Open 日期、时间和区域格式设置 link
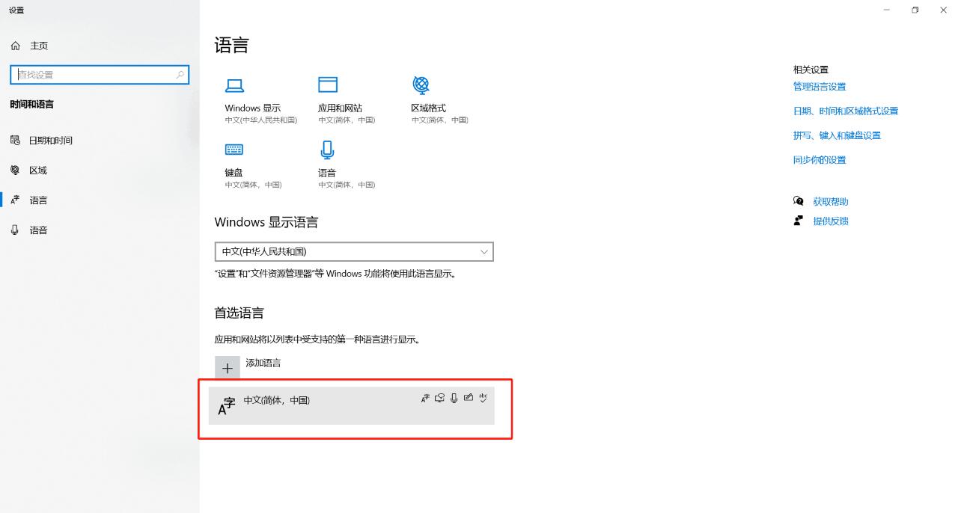Viewport: 958px width, 513px height. [x=845, y=111]
